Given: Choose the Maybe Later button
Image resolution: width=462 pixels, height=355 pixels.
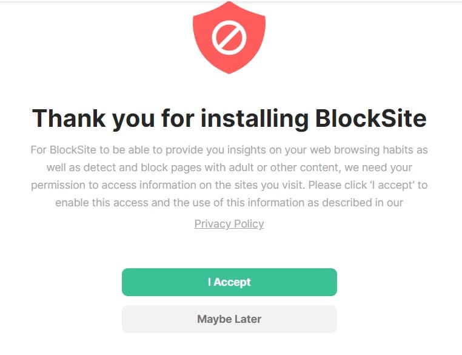Looking at the screenshot, I should (229, 319).
